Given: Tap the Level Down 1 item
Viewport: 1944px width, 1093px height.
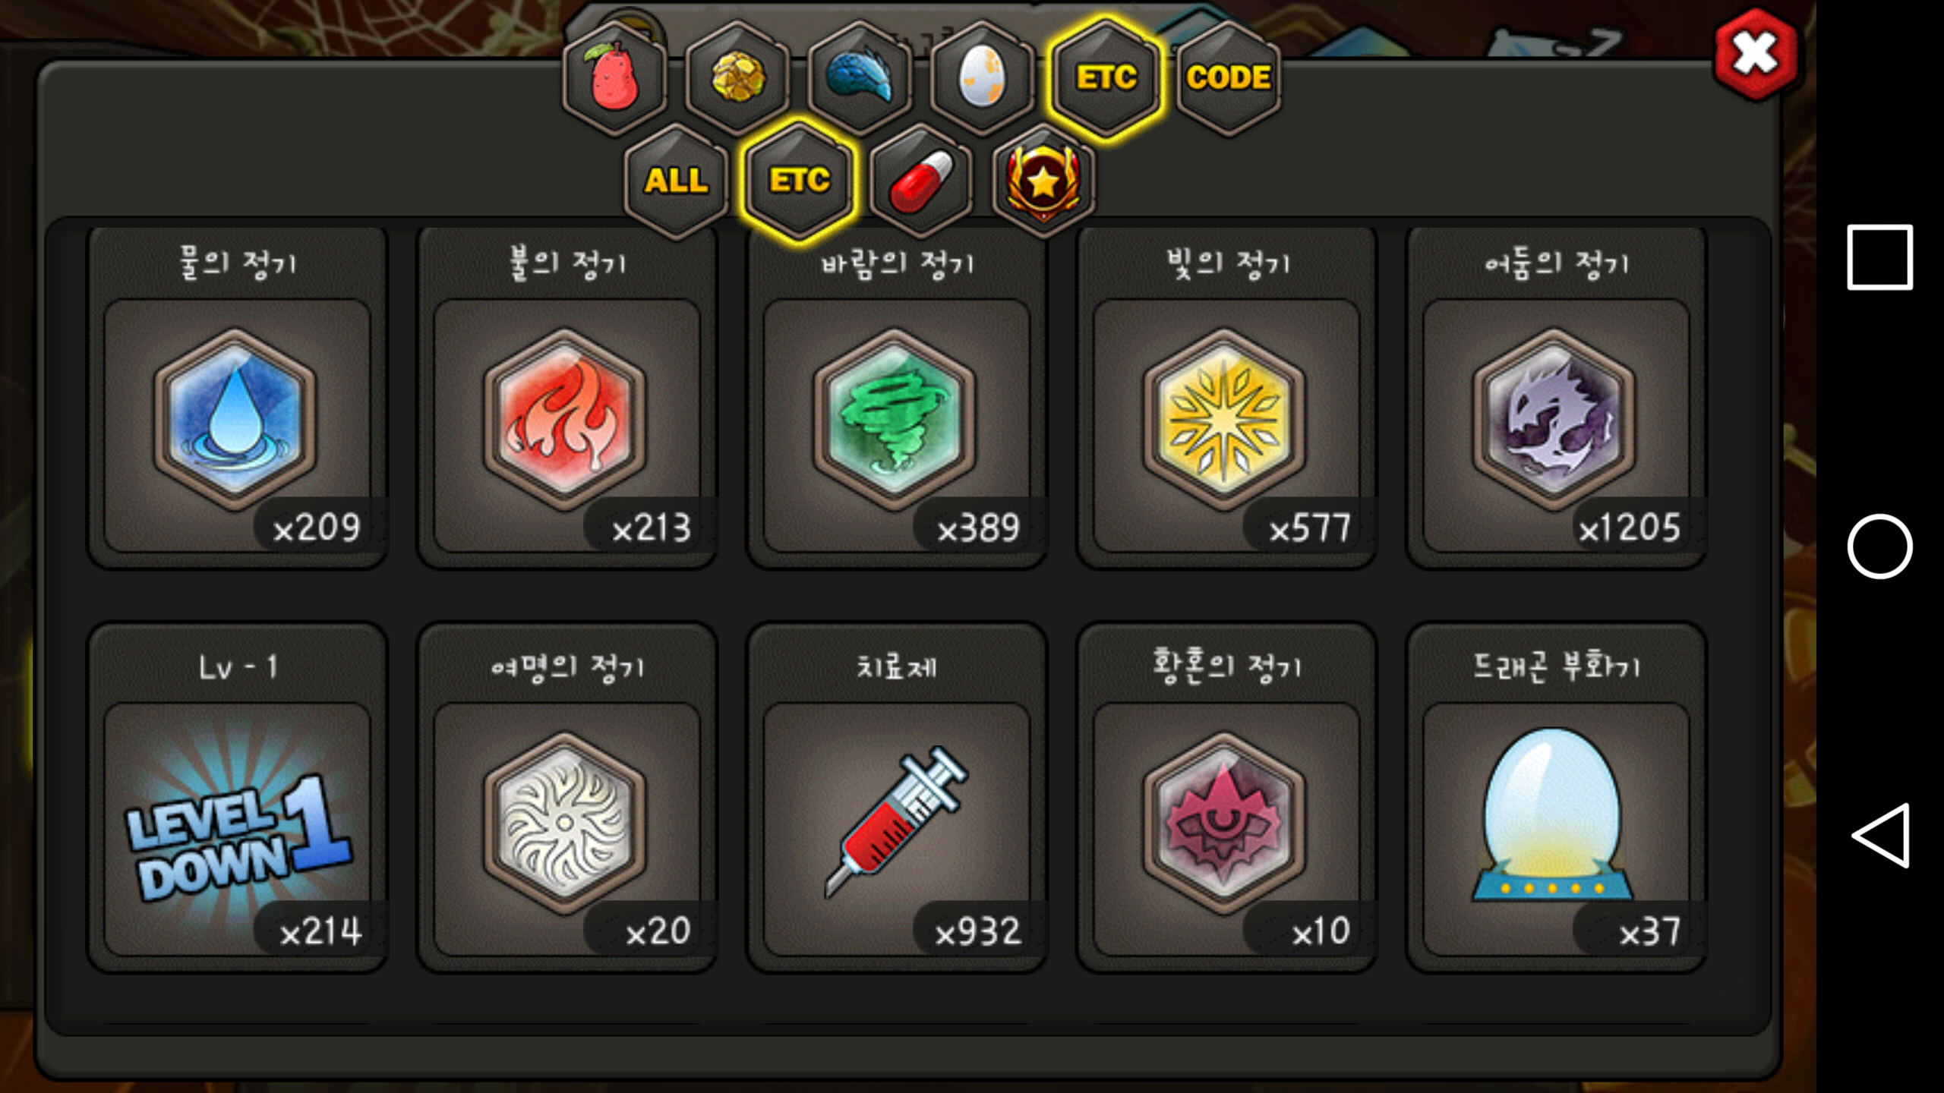Looking at the screenshot, I should pos(238,797).
